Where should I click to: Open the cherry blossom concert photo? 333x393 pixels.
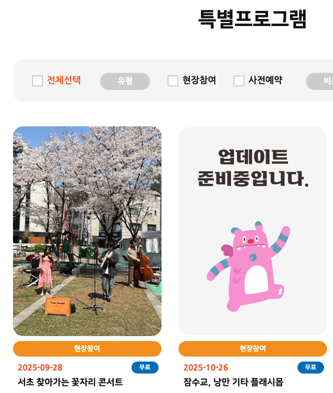click(87, 231)
